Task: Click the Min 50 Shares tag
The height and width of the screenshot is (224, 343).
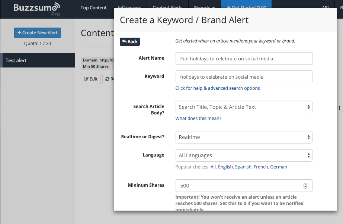Action: pos(96,66)
